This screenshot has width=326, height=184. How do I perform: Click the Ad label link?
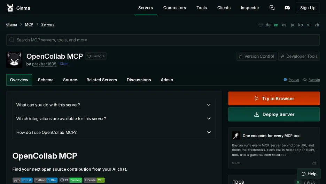click(314, 163)
